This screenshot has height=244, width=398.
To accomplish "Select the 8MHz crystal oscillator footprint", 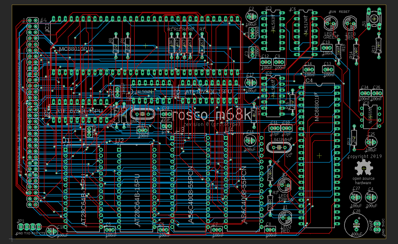I will [142, 114].
